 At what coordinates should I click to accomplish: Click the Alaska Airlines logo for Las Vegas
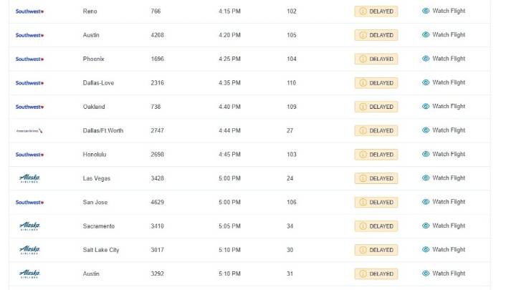pyautogui.click(x=30, y=178)
